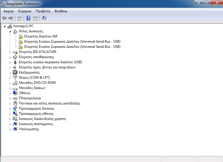The height and width of the screenshot is (162, 223).
Task: Collapse the homepc2-PC root node
Action: 5,26
